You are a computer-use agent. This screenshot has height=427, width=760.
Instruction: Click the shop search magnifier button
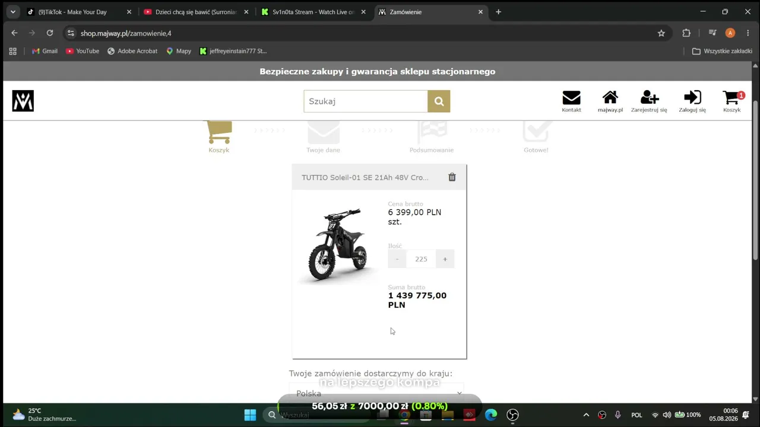coord(439,101)
